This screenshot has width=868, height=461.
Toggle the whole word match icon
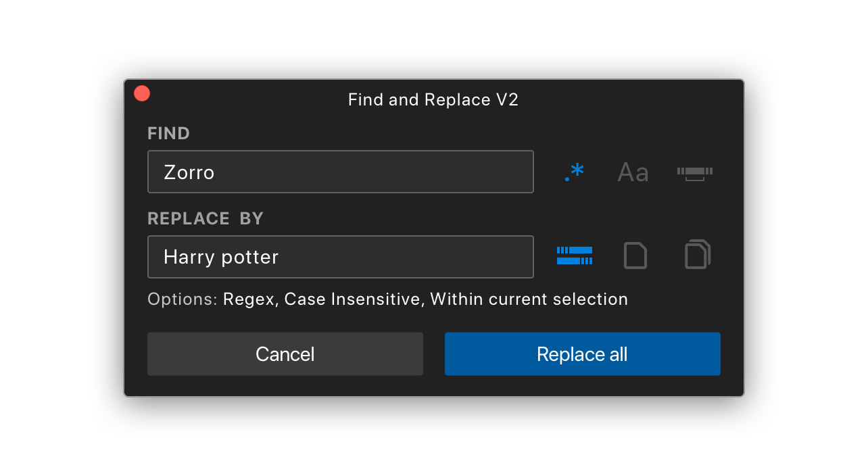[695, 172]
